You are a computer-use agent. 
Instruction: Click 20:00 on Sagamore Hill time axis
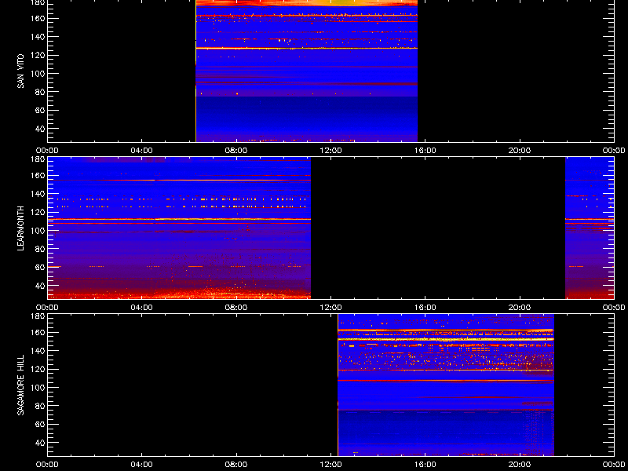point(520,465)
